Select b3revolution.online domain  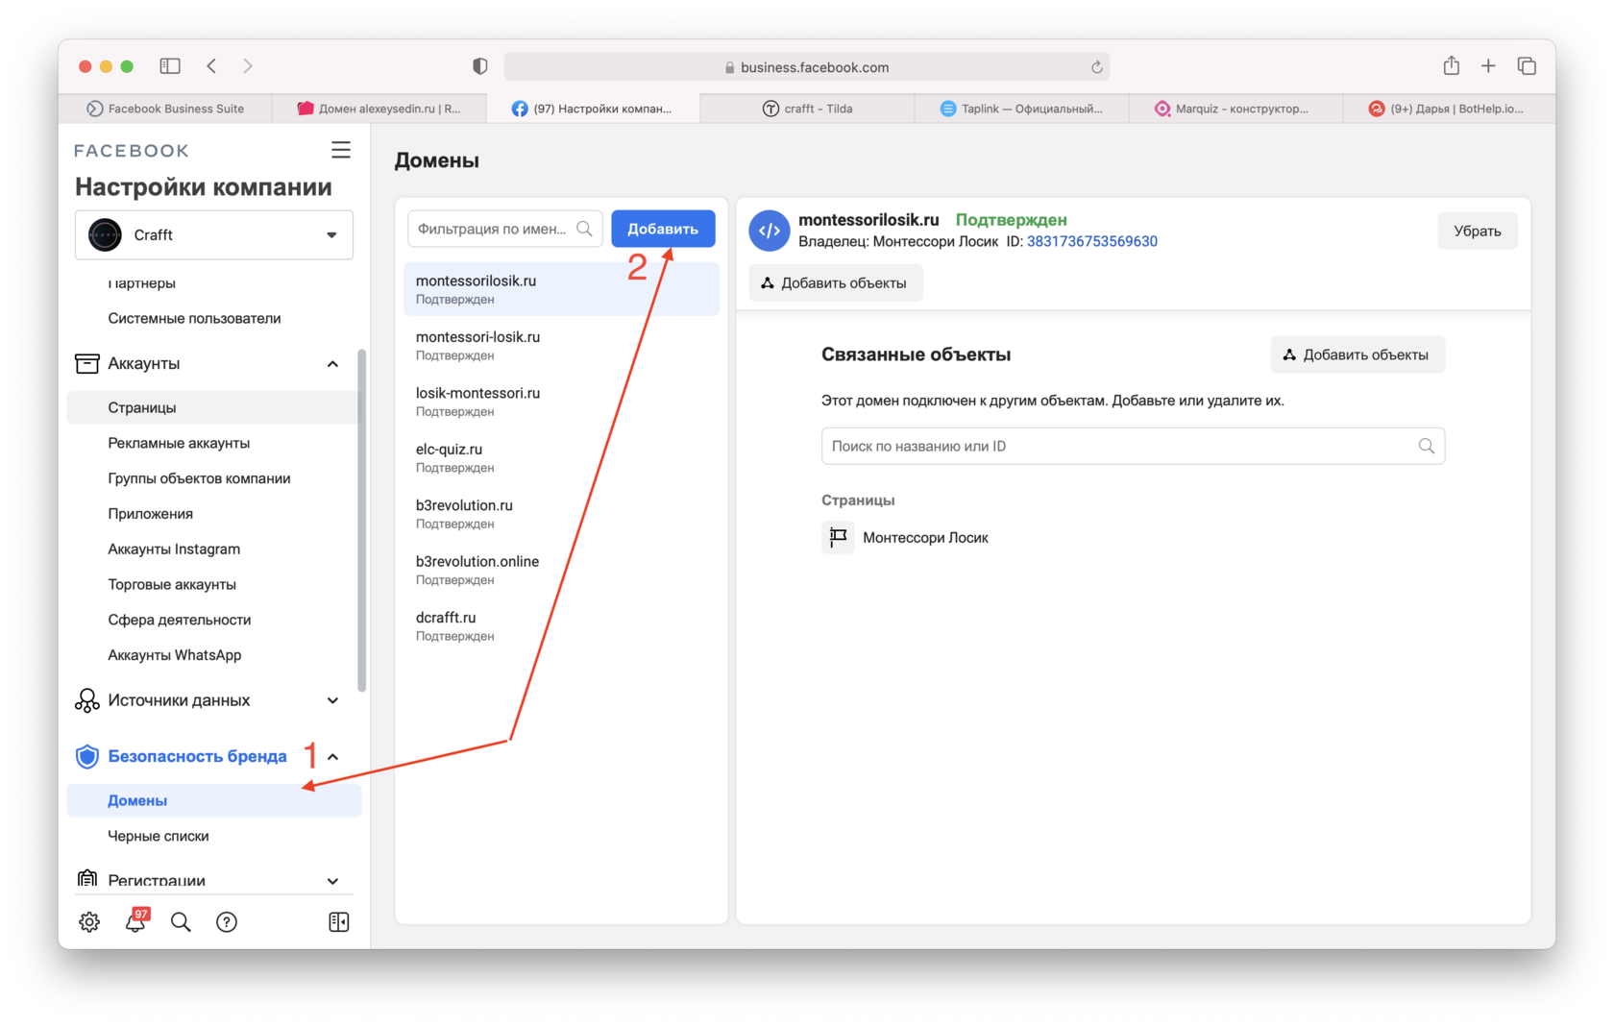pyautogui.click(x=561, y=570)
